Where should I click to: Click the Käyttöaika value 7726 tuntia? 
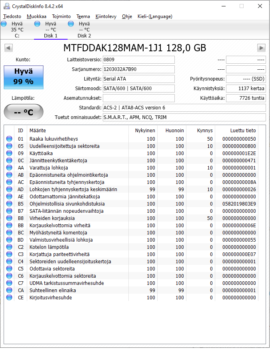pos(246,98)
